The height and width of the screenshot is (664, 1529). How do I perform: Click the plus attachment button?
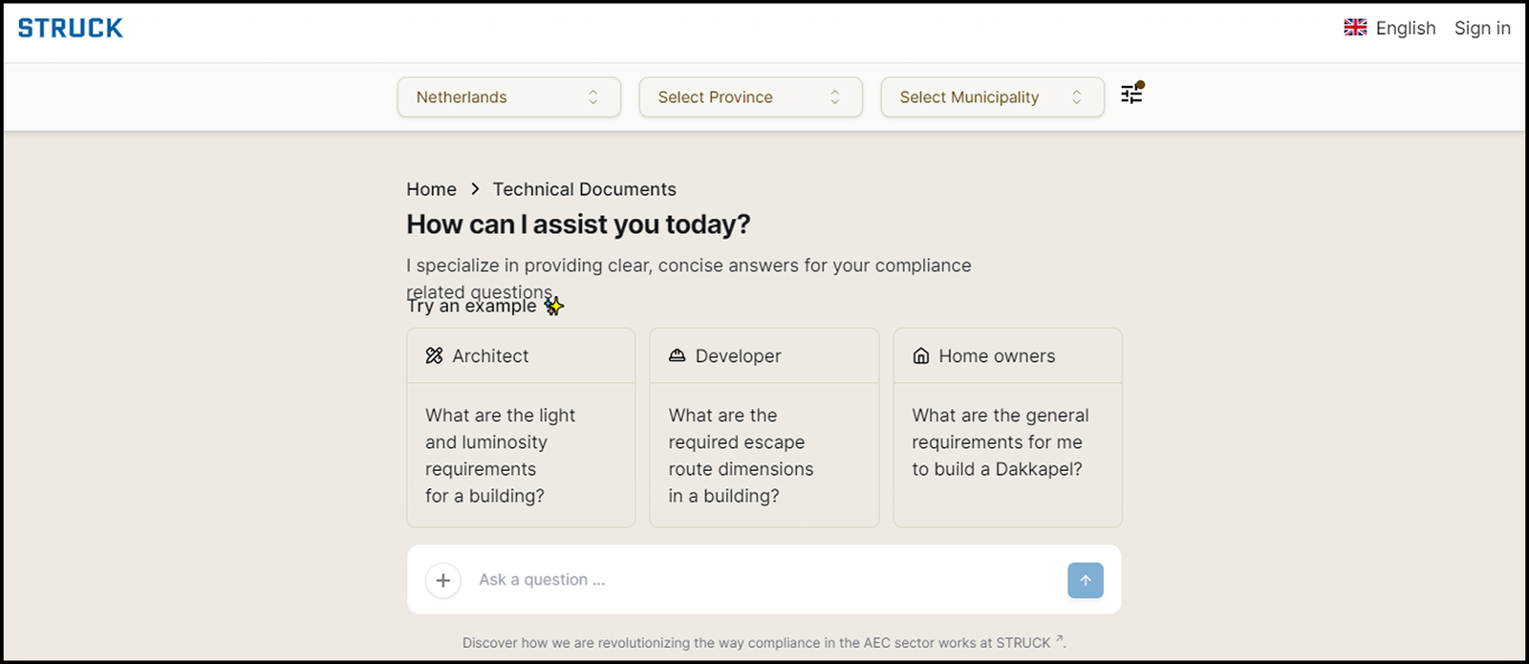pos(443,580)
